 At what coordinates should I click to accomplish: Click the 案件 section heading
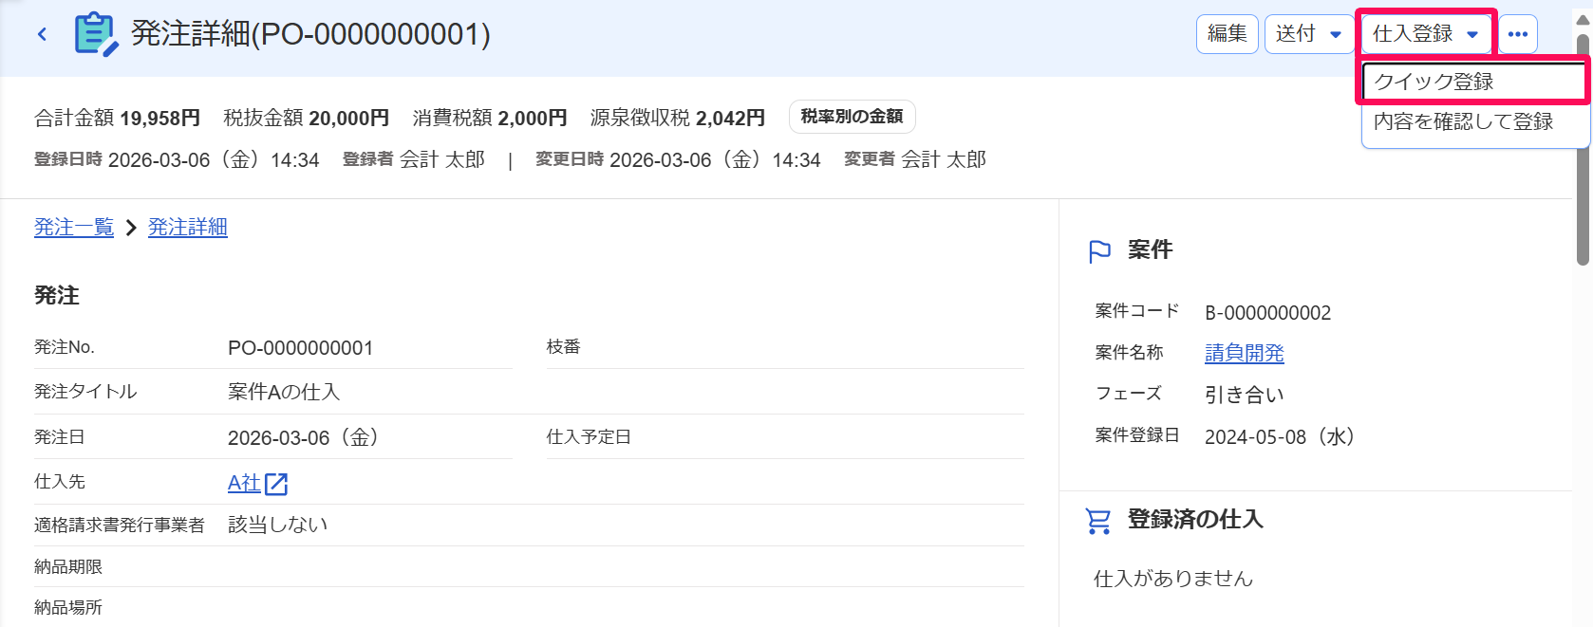(x=1151, y=249)
